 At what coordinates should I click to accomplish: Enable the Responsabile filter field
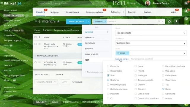[108, 71]
